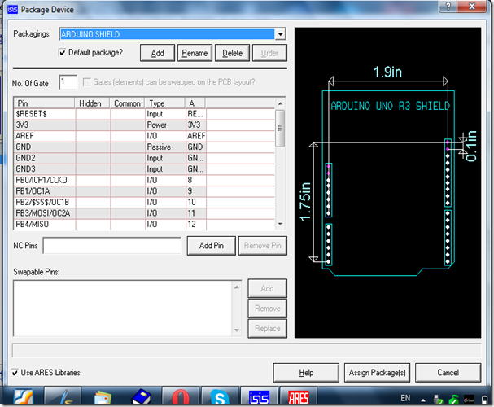Show hidden system tray icons
The image size is (494, 407).
pos(423,400)
